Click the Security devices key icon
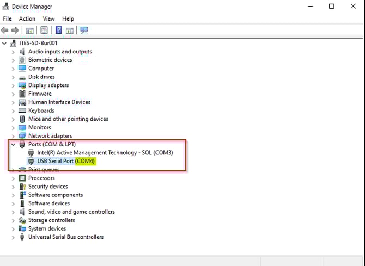The height and width of the screenshot is (266, 365). [22, 187]
